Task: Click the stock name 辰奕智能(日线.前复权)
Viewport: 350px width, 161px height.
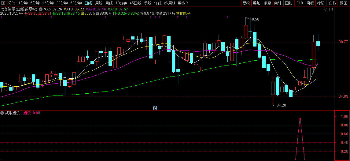Action: [19, 9]
